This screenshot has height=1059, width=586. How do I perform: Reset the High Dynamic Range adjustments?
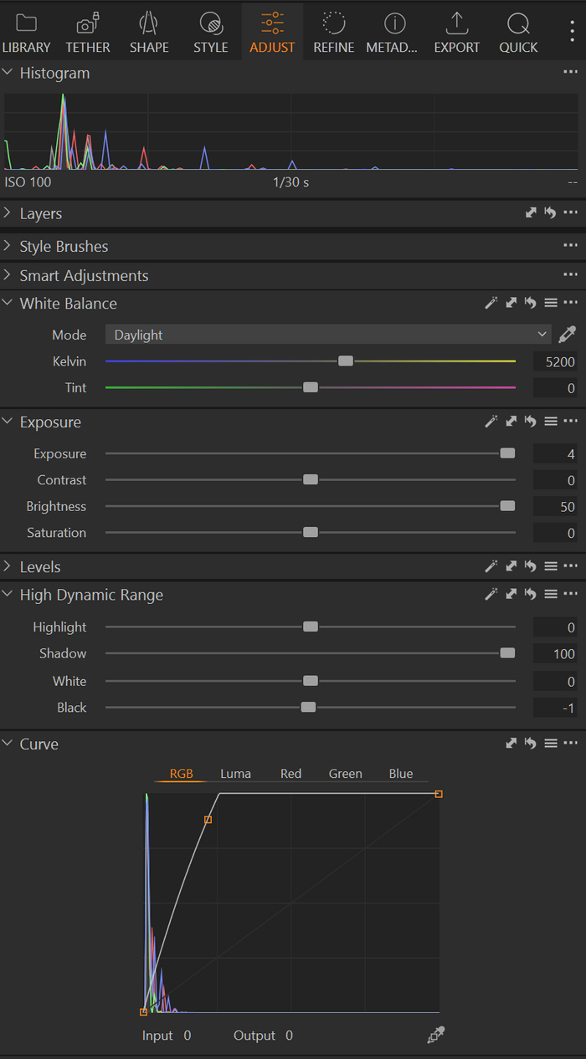click(x=531, y=595)
